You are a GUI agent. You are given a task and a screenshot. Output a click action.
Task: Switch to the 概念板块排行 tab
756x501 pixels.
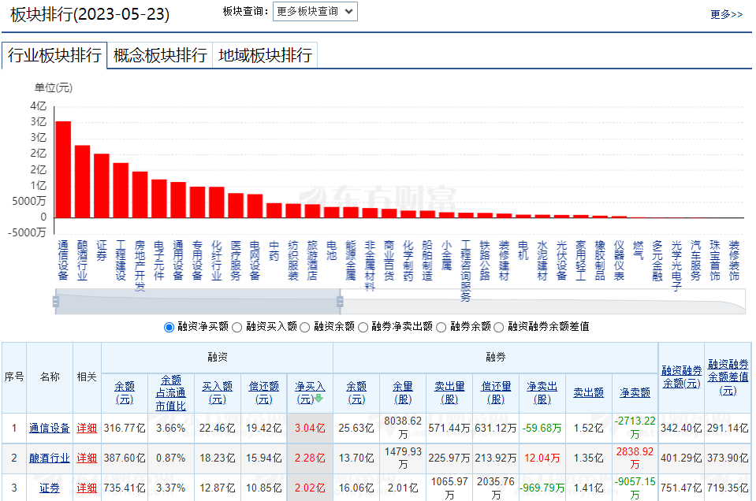coord(160,55)
